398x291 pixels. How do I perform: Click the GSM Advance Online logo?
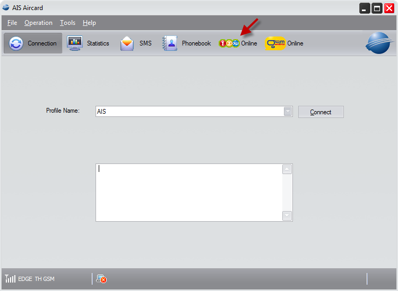[275, 43]
